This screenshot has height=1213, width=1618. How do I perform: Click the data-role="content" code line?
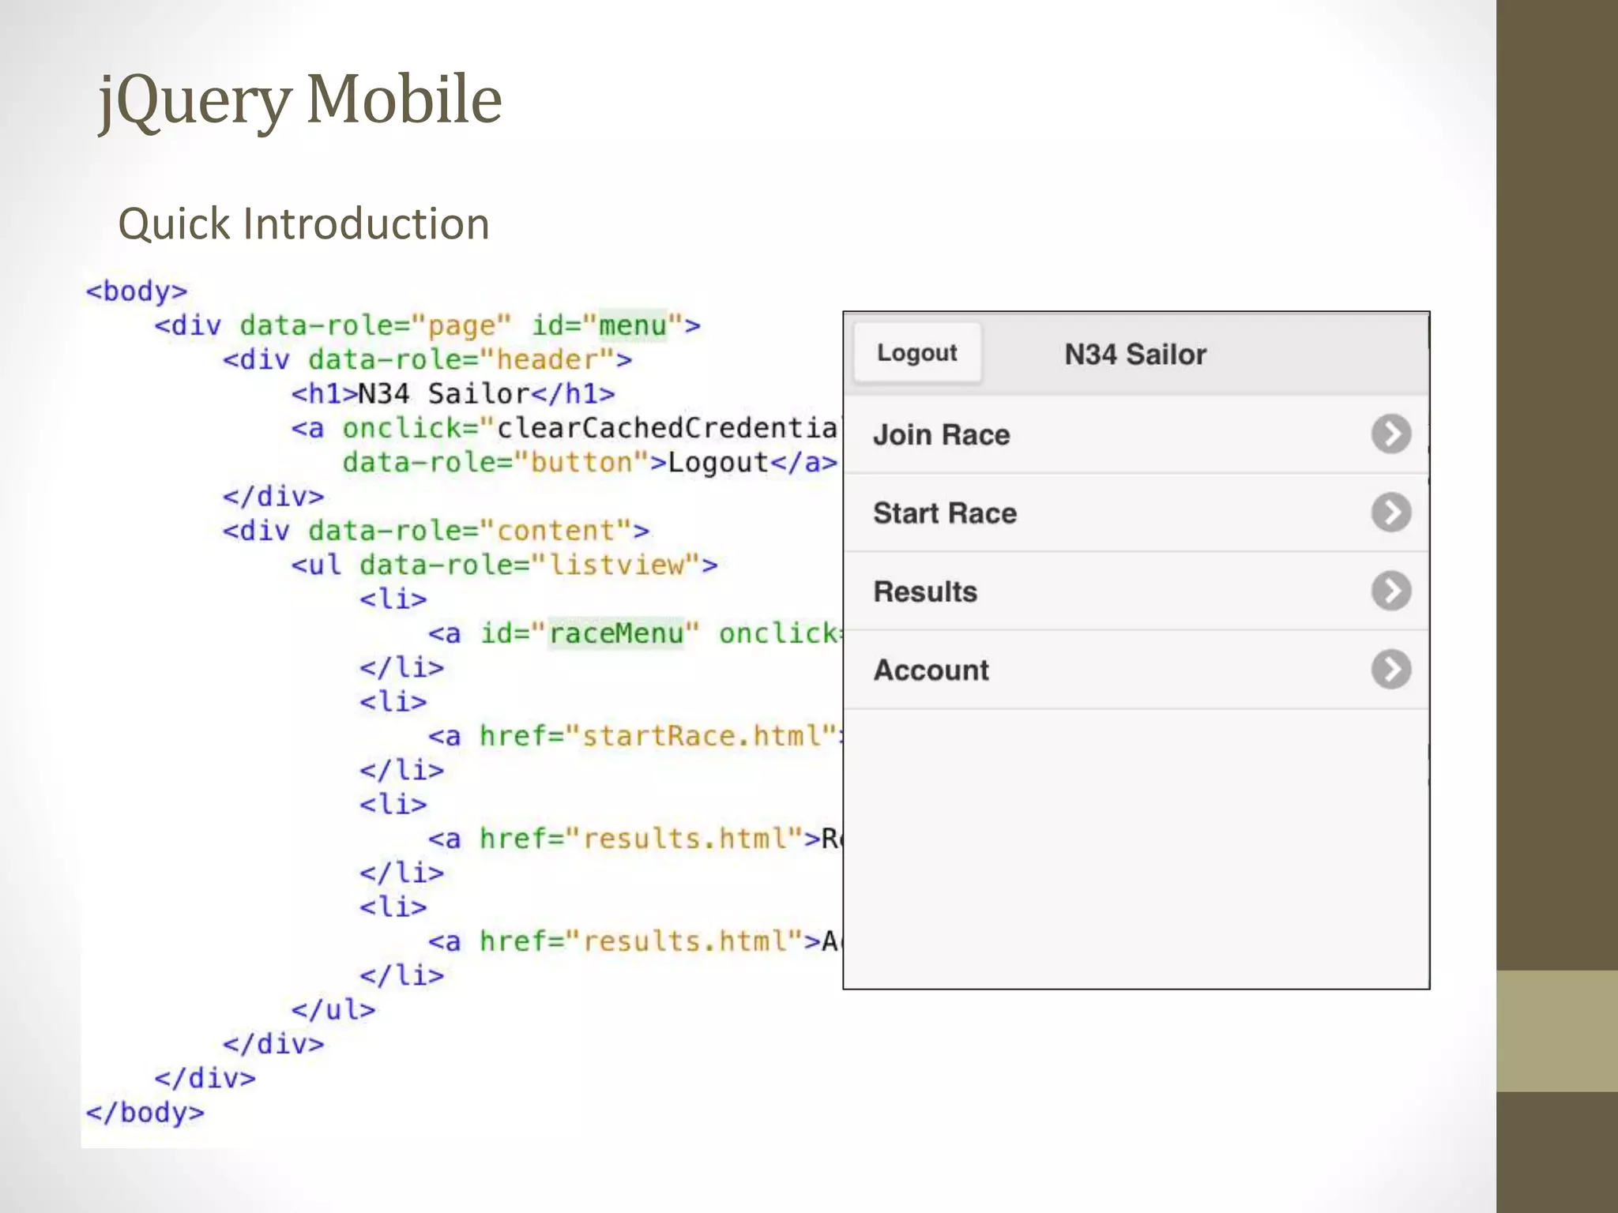(x=436, y=531)
